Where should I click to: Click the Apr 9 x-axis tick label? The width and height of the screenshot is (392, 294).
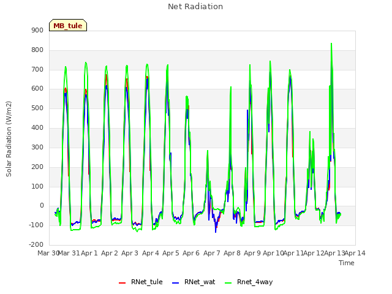pyautogui.click(x=252, y=253)
